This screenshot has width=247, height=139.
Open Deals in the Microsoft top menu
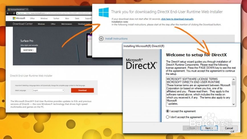[x=77, y=19]
